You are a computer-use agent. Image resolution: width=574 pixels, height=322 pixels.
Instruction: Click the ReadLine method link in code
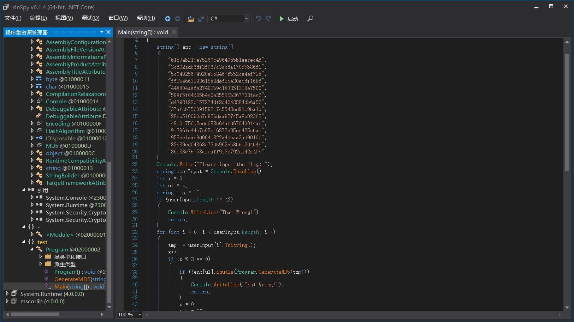point(244,171)
